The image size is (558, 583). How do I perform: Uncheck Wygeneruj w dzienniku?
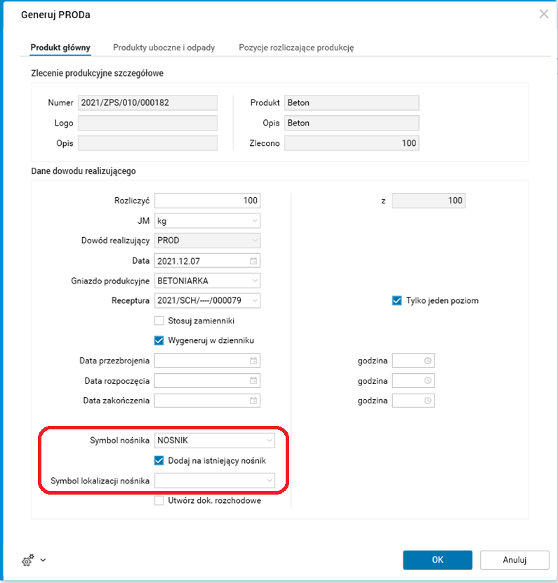[159, 340]
